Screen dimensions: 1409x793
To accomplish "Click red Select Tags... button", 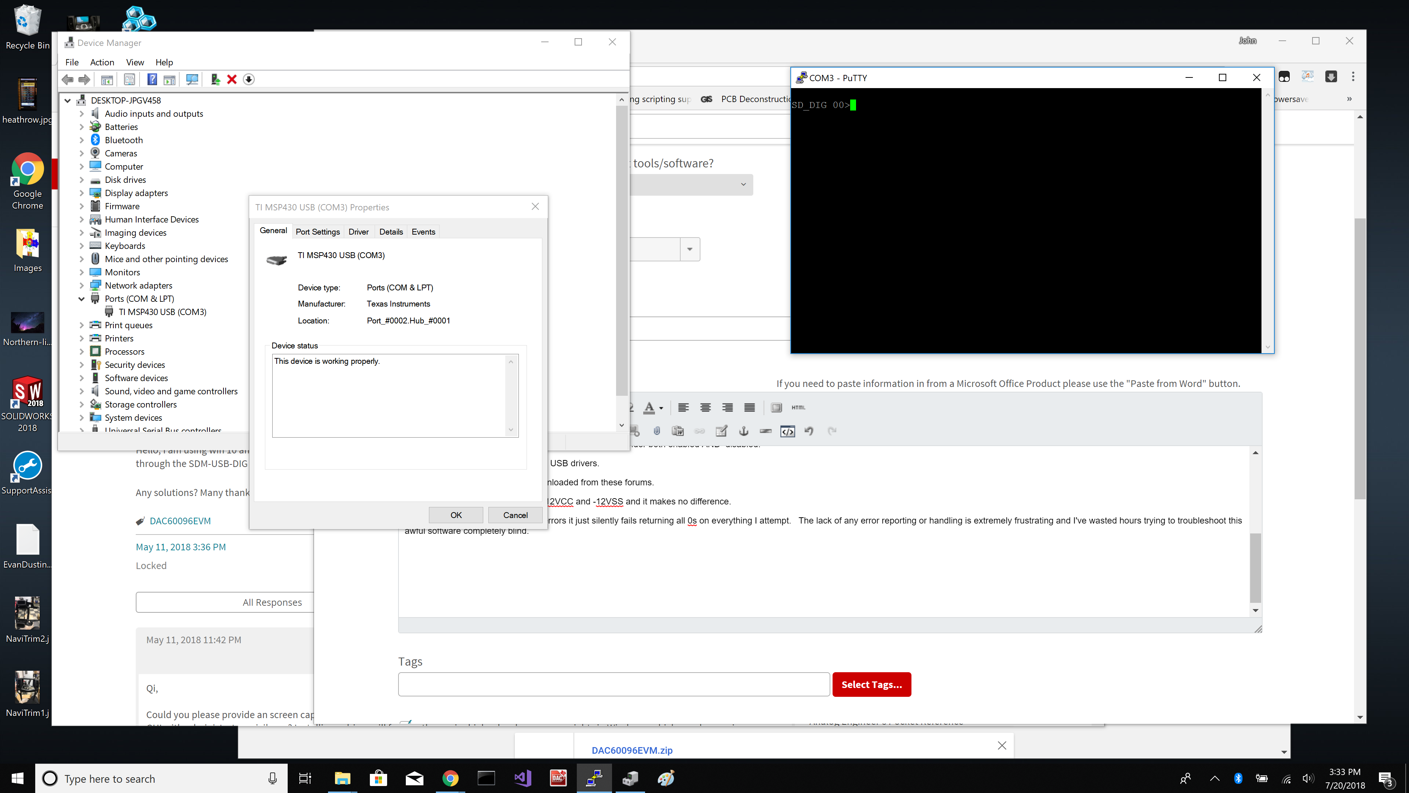I will click(x=872, y=685).
